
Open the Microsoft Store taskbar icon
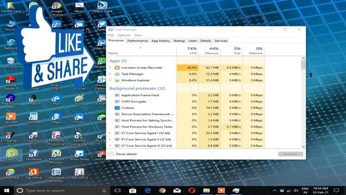(132, 190)
